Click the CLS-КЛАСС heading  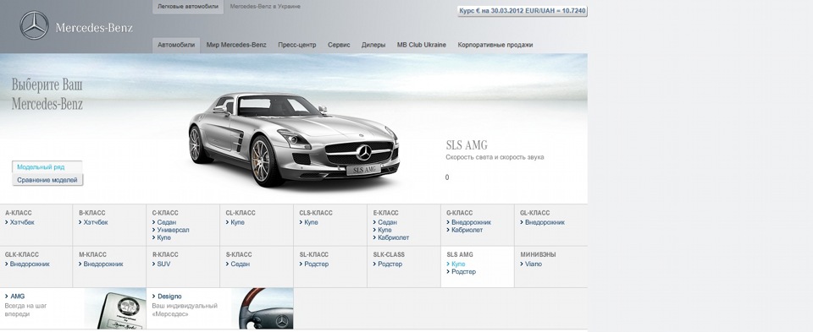(x=316, y=213)
